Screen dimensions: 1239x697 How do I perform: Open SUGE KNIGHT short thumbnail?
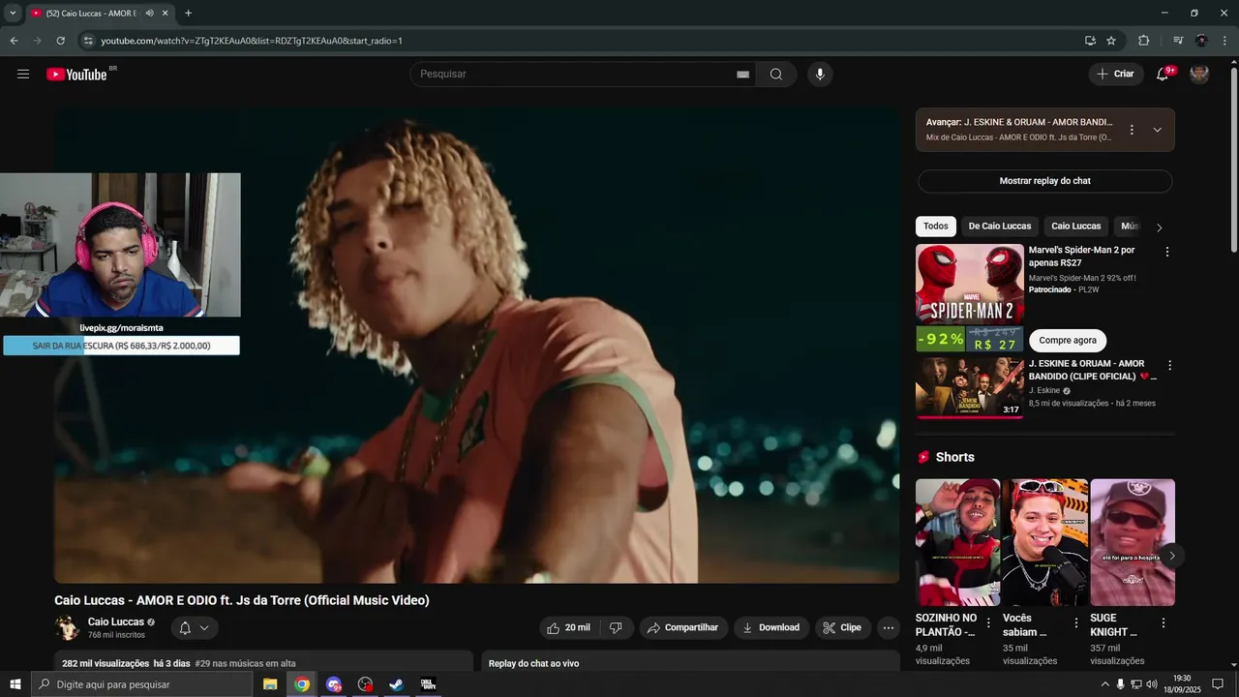pos(1133,543)
